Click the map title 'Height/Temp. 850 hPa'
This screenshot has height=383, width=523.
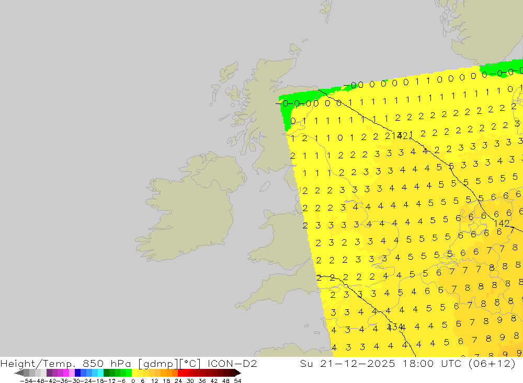point(66,363)
